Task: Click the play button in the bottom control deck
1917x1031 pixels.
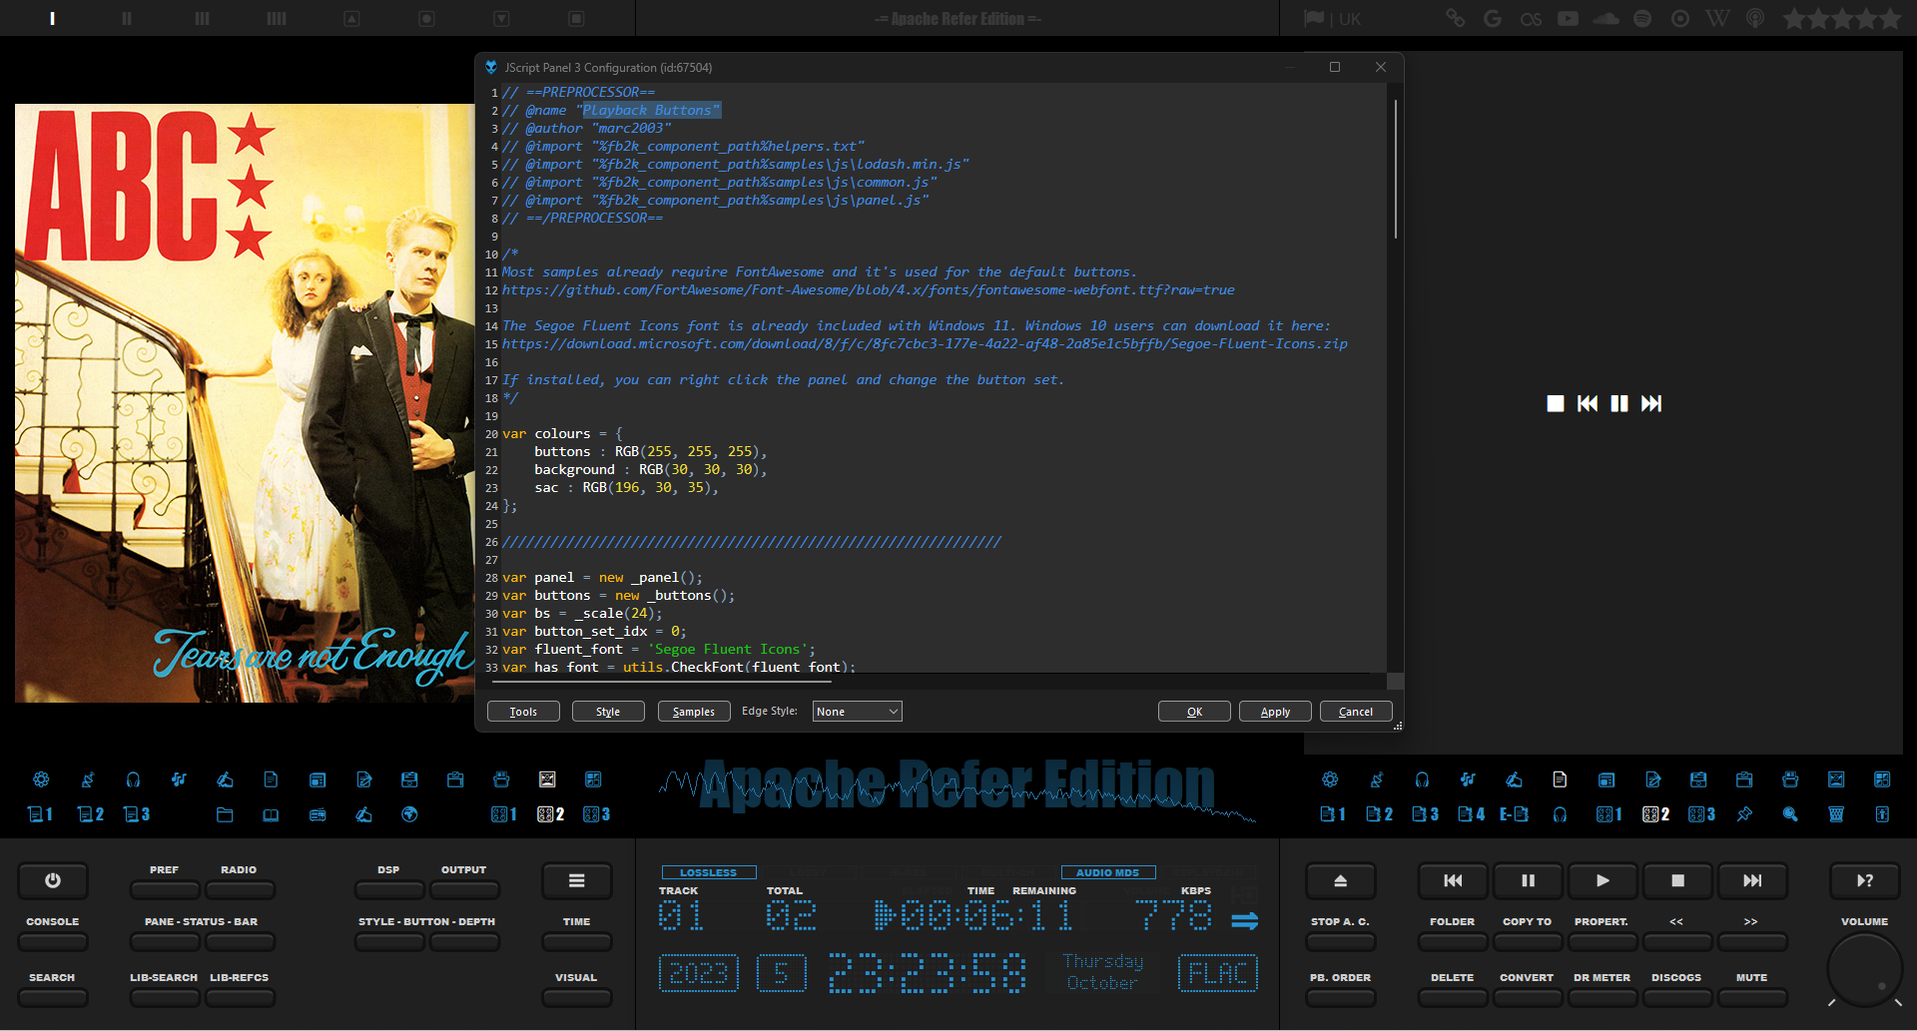Action: (x=1602, y=880)
